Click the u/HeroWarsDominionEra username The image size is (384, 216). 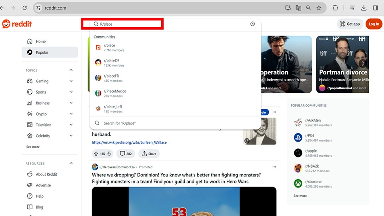pos(117,167)
